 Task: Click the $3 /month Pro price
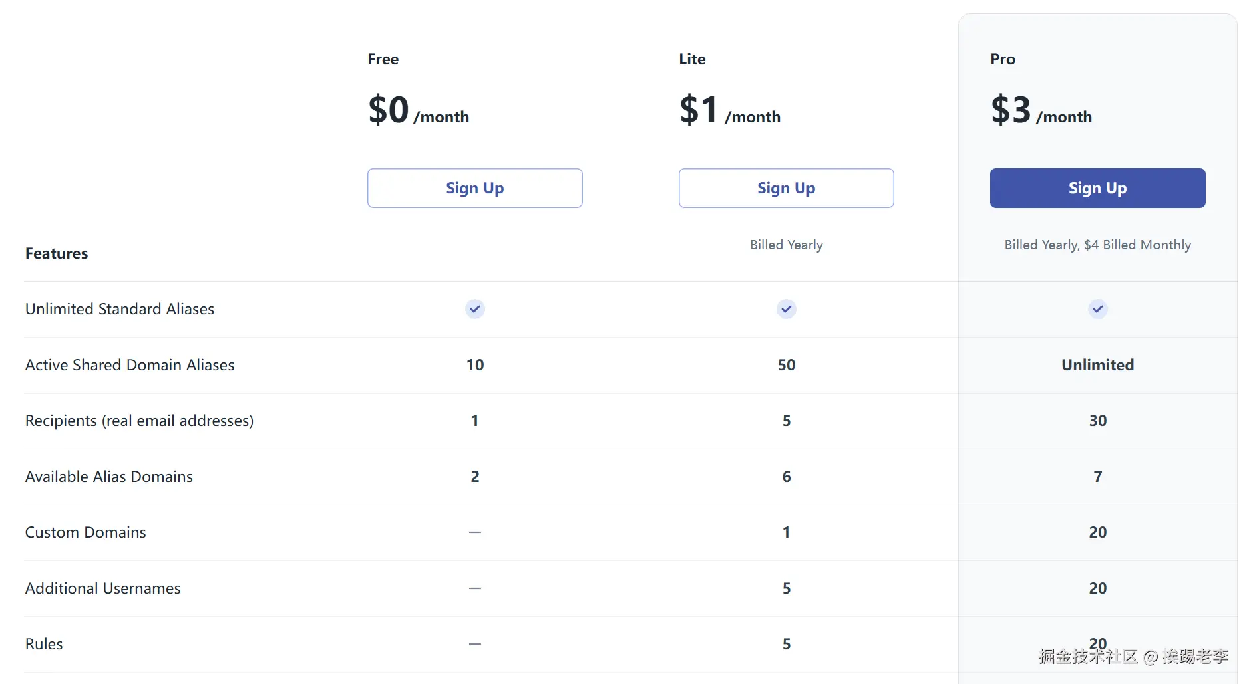point(1041,110)
